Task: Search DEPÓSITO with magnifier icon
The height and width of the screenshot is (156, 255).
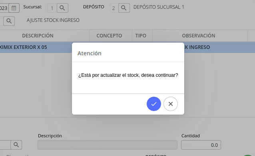Action: click(x=124, y=8)
